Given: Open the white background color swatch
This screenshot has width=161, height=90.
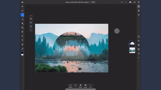Looking at the screenshot, I should [22, 55].
